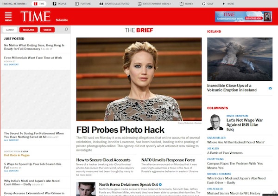The image size is (278, 196).
Task: Click All Content under Millennials story
Action: [11, 65]
